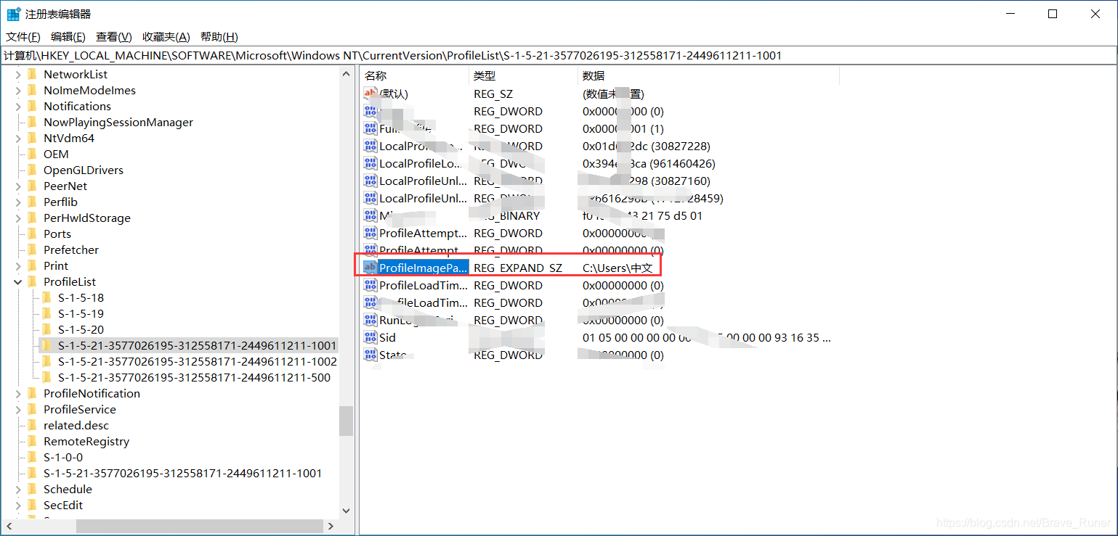Click the (默认) string value icon
Image resolution: width=1118 pixels, height=536 pixels.
pos(370,94)
